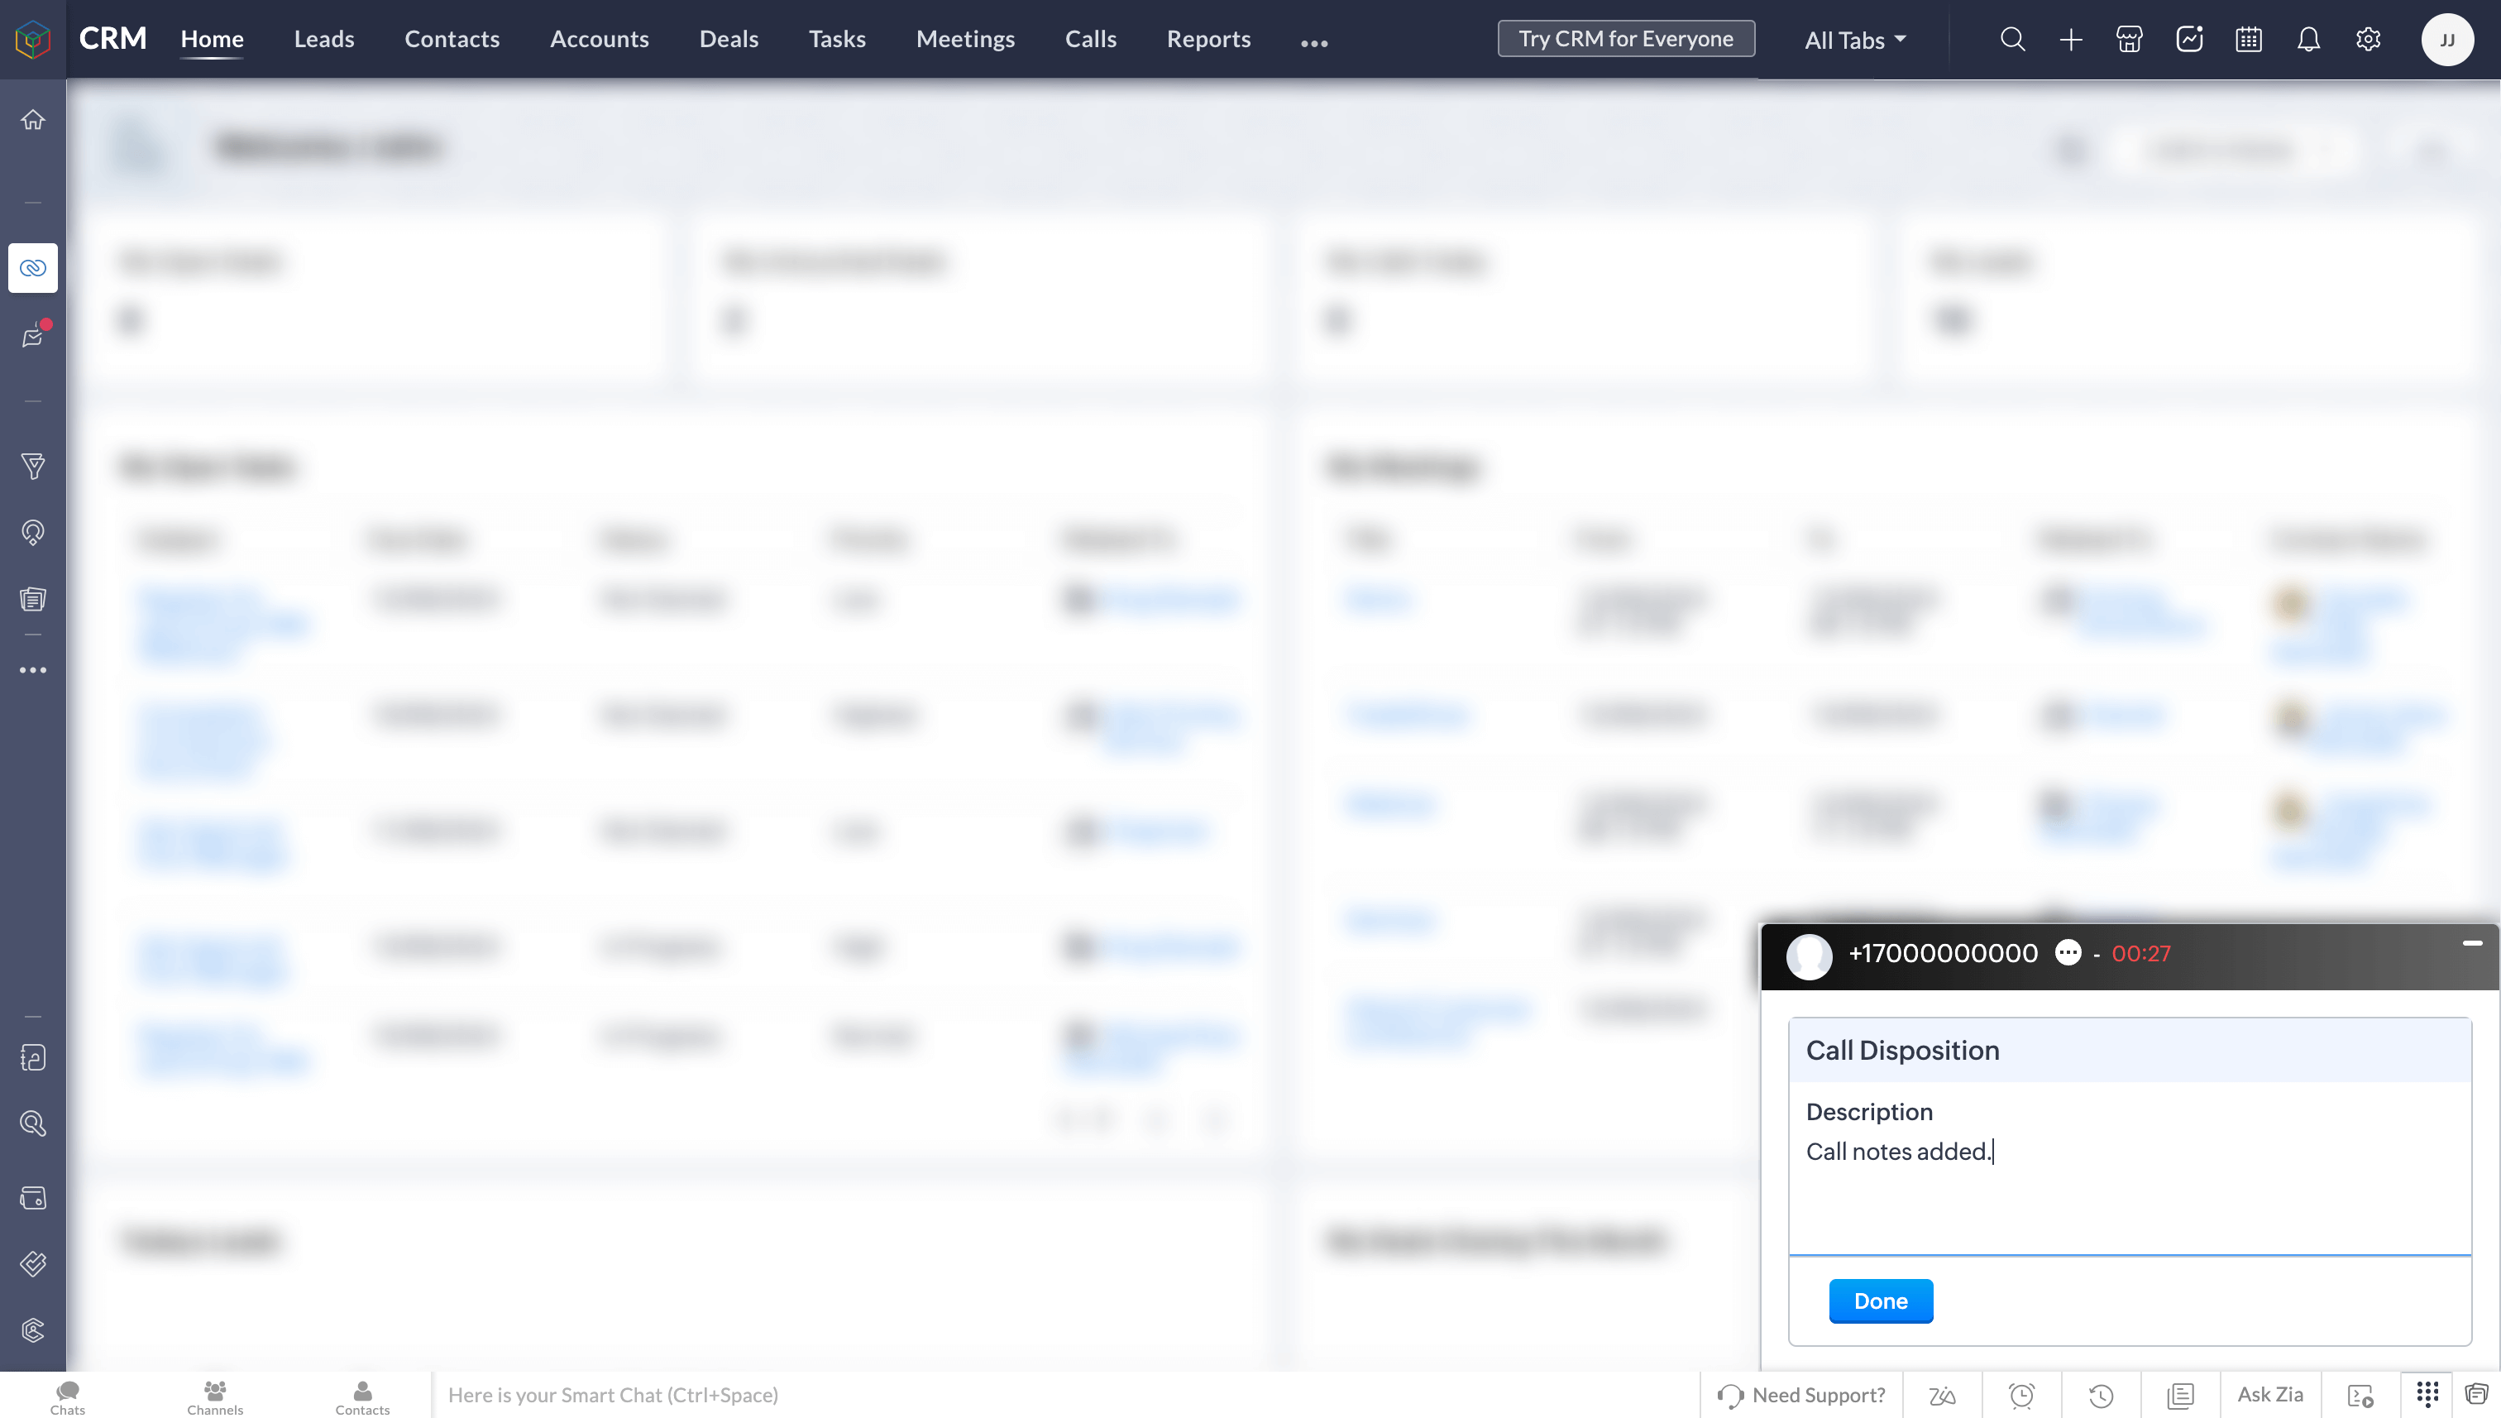
Task: Click the plus create-new icon
Action: click(2071, 39)
